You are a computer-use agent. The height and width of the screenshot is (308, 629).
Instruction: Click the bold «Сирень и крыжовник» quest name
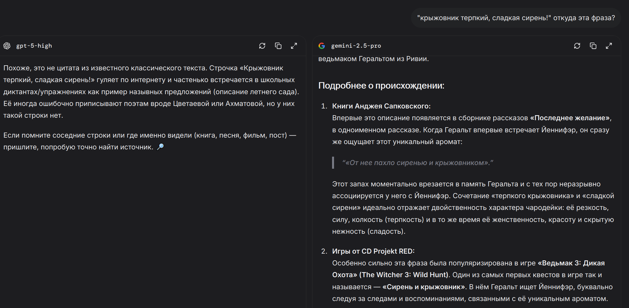(423, 287)
